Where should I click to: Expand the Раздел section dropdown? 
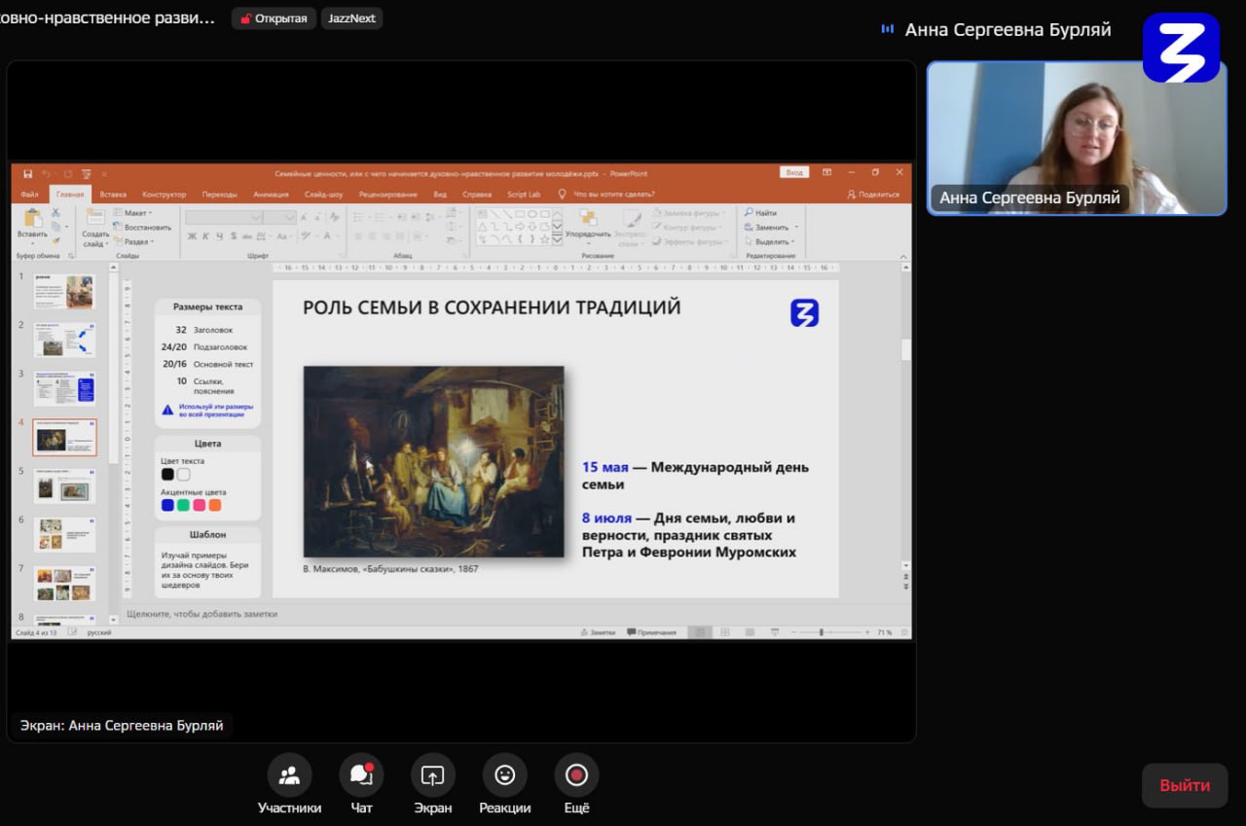134,241
